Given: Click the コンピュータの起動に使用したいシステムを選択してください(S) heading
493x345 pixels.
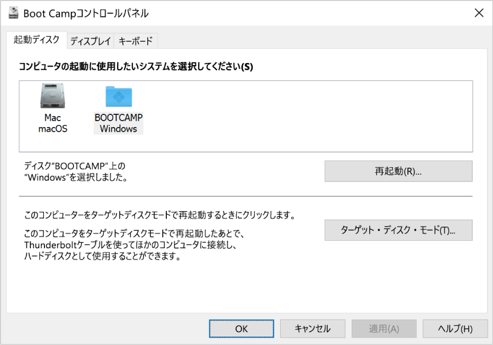Looking at the screenshot, I should 136,67.
